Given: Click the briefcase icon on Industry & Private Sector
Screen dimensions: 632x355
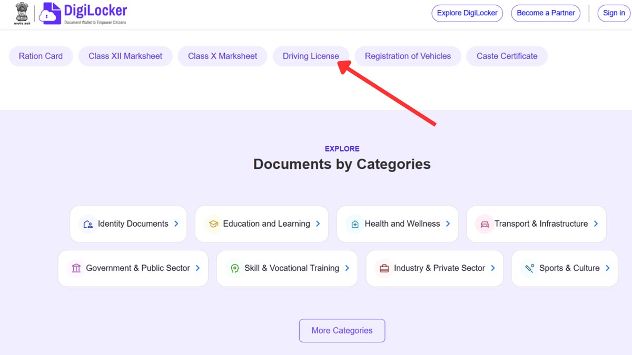Looking at the screenshot, I should pos(384,268).
